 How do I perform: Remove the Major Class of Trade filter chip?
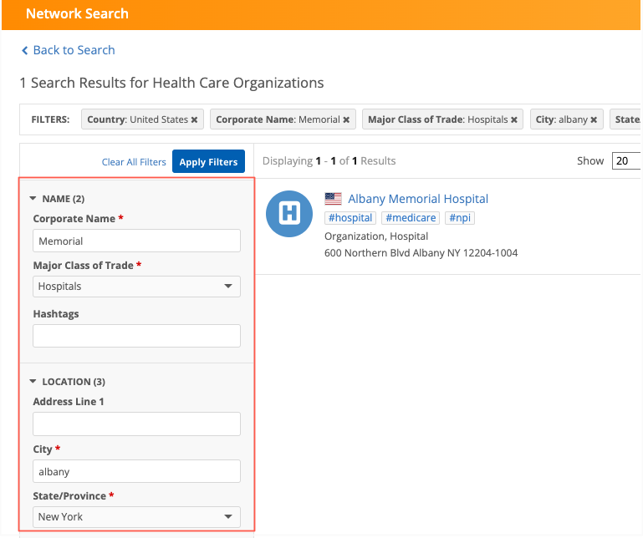pyautogui.click(x=515, y=119)
